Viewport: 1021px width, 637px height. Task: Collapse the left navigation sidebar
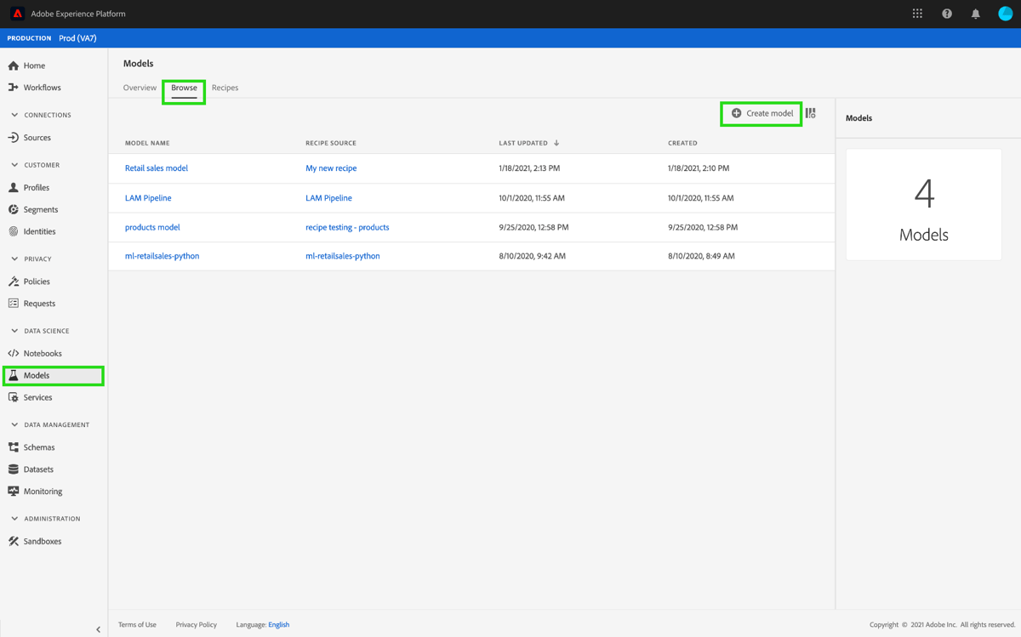click(x=98, y=629)
